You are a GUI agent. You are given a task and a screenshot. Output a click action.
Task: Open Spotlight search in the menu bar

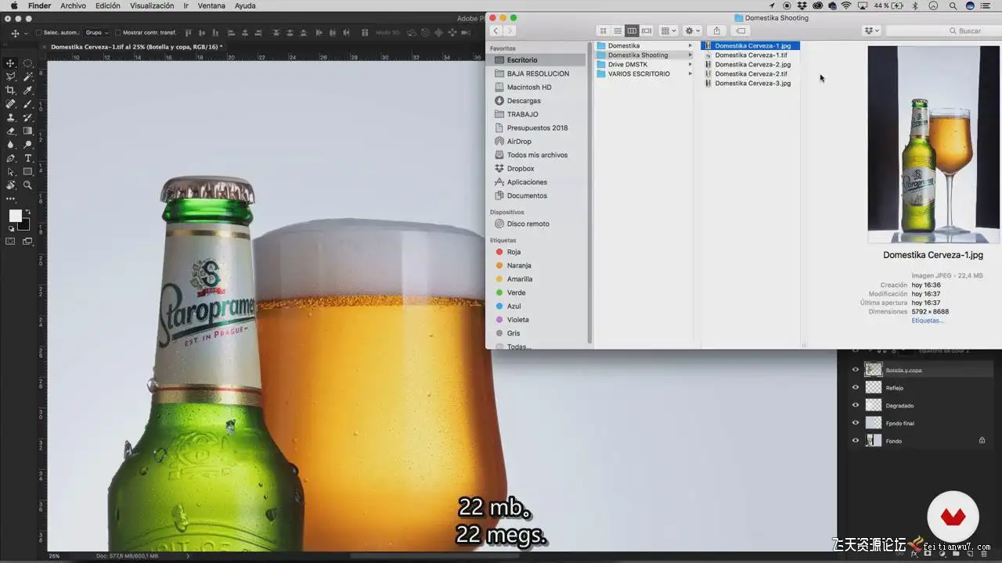[952, 5]
